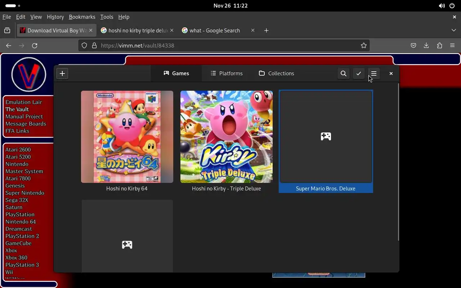Open Firefox extensions puzzle icon
The width and height of the screenshot is (461, 288).
(439, 46)
